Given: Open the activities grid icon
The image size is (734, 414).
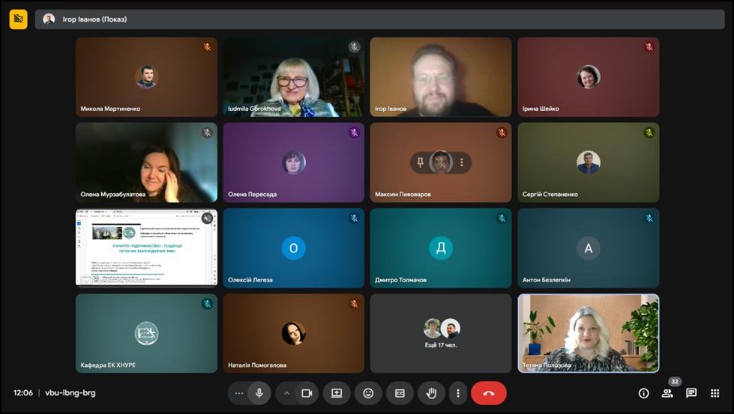Looking at the screenshot, I should [715, 393].
